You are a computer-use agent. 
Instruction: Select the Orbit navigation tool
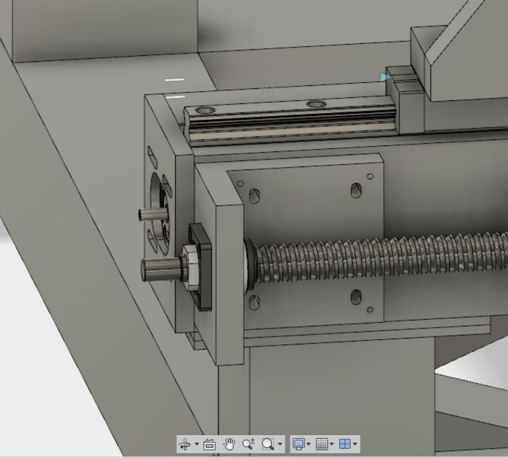tap(184, 444)
